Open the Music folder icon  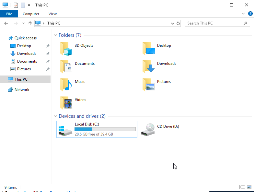[x=66, y=85]
